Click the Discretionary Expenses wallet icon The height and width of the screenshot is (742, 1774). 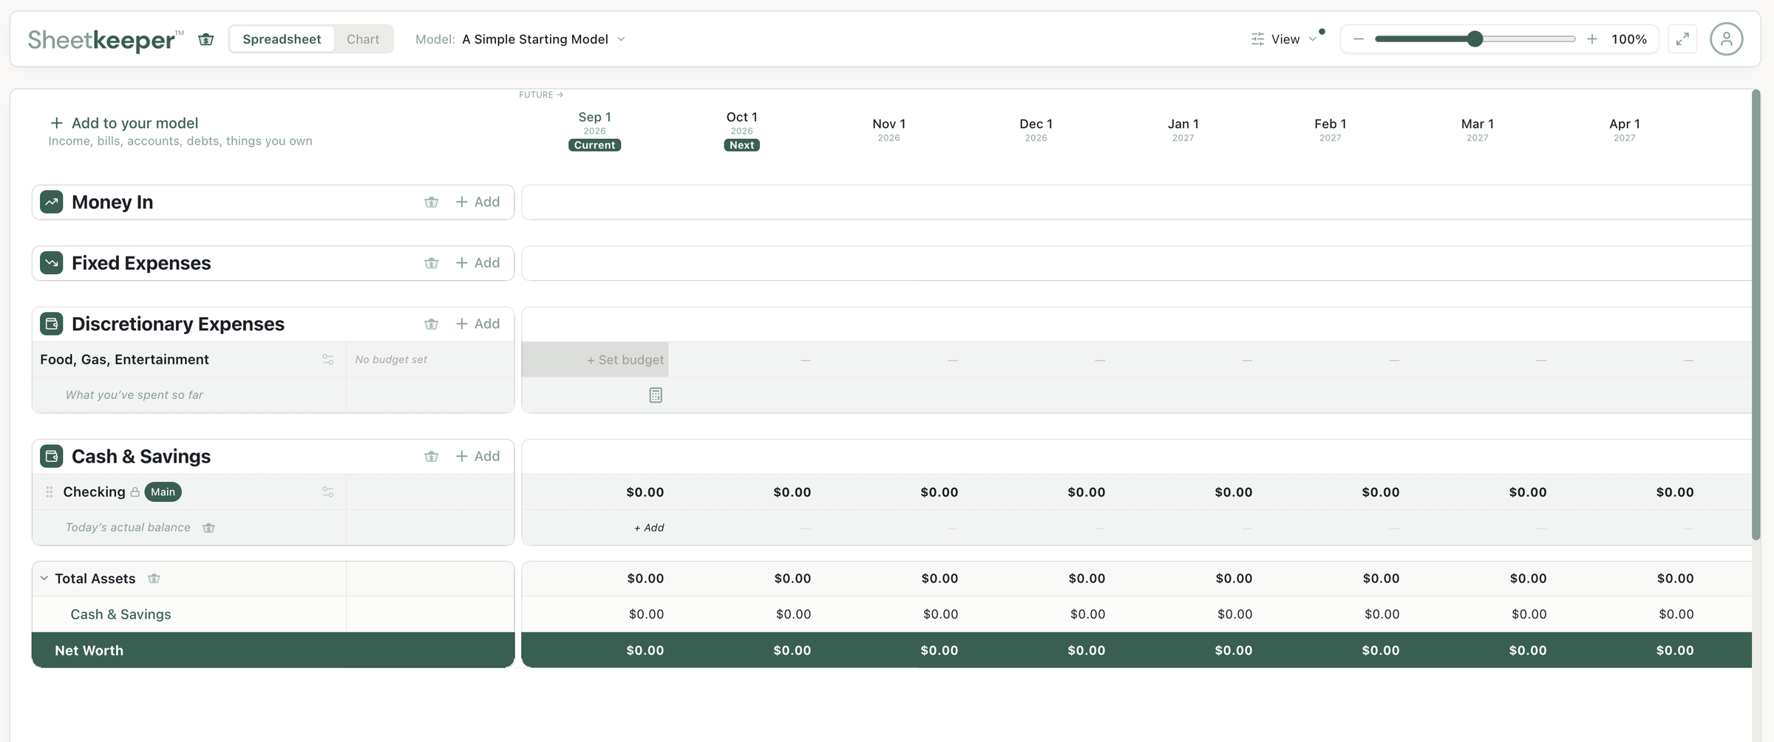52,324
